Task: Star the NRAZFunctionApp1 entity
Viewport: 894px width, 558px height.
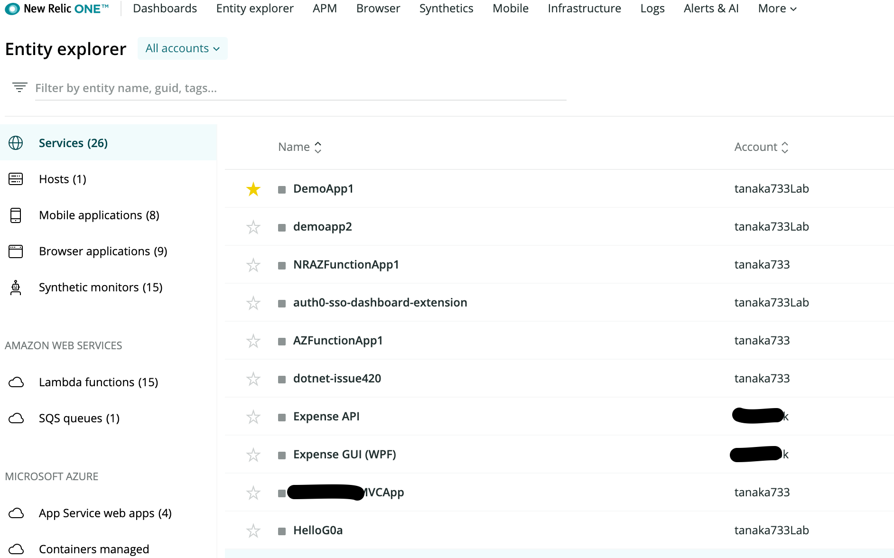Action: [253, 265]
